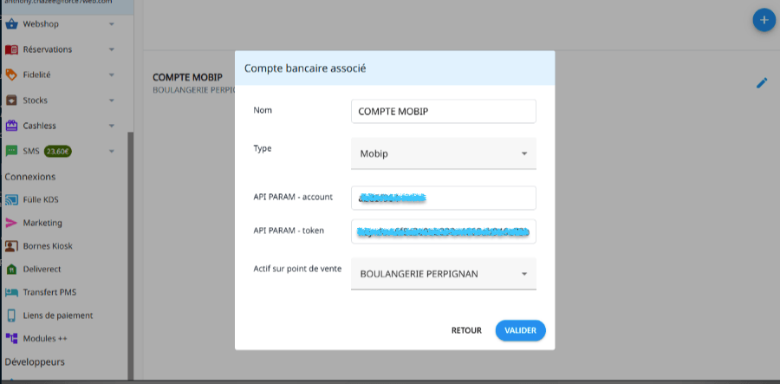
Task: Click the Stocks box icon
Action: [x=11, y=100]
